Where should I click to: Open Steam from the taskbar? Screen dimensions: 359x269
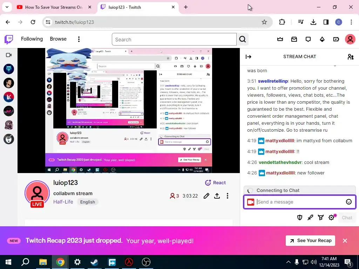(94, 262)
